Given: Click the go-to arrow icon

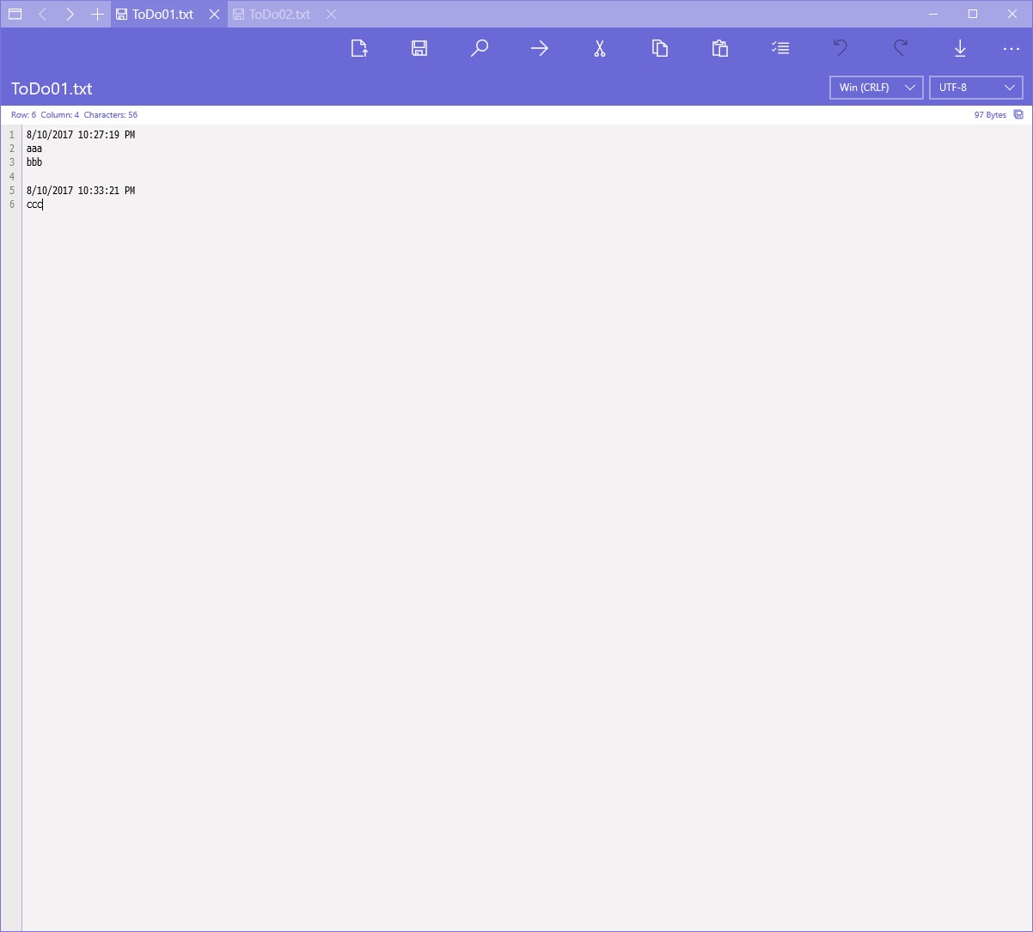Looking at the screenshot, I should (540, 48).
